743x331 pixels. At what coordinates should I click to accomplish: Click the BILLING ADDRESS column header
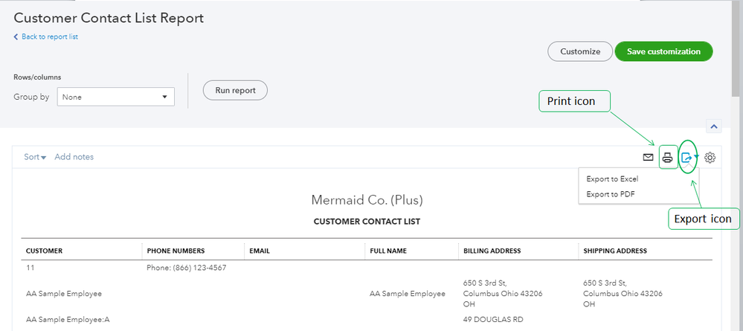click(x=492, y=251)
